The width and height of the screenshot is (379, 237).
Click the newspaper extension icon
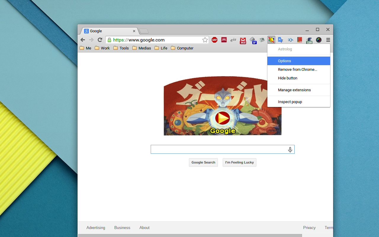point(262,40)
